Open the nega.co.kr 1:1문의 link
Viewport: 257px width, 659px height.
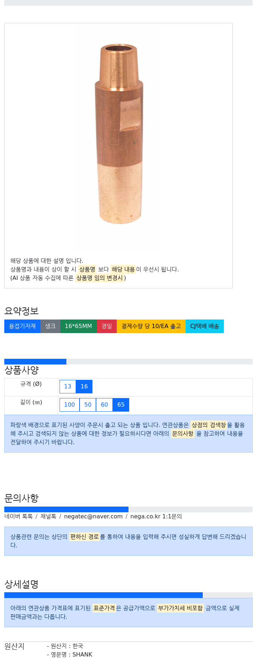[156, 517]
